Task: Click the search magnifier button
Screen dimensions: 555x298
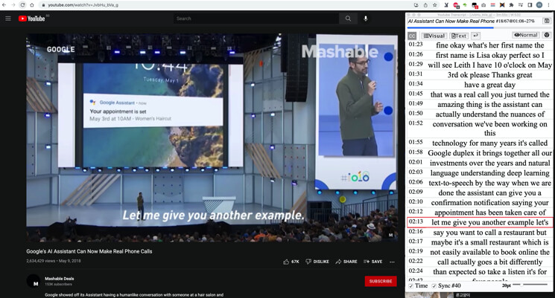Action: pyautogui.click(x=348, y=19)
